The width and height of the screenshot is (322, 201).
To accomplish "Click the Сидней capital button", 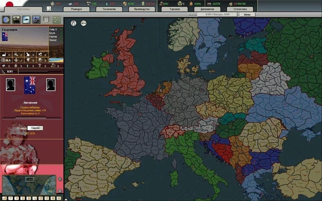I will (35, 128).
